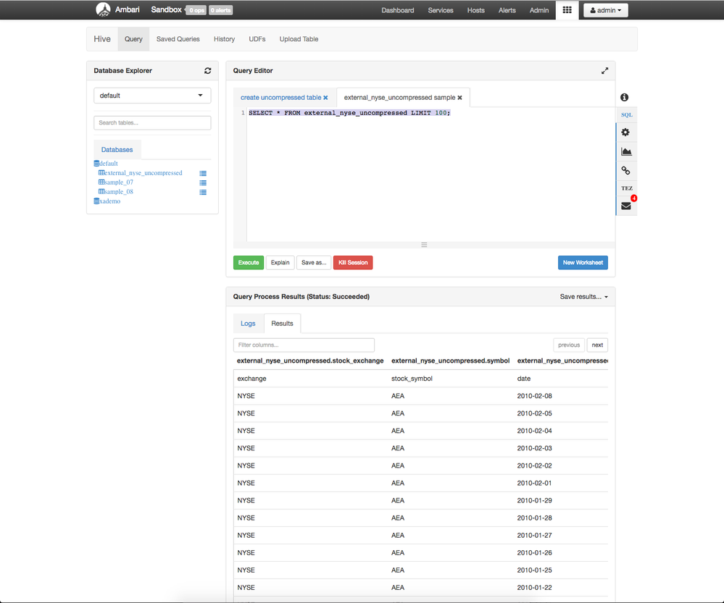Click the Visual Explain chain-link icon
Image resolution: width=724 pixels, height=603 pixels.
click(x=625, y=170)
